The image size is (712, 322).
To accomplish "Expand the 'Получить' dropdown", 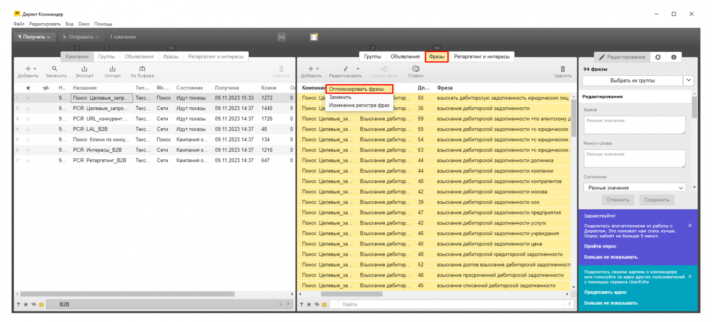I will [x=34, y=37].
